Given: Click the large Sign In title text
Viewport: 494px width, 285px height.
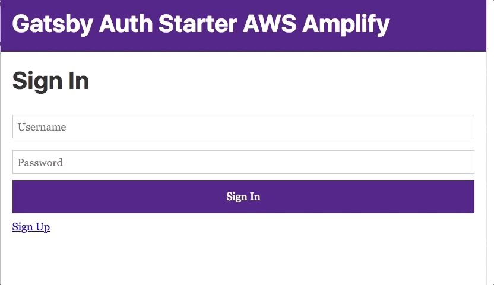Looking at the screenshot, I should pyautogui.click(x=50, y=81).
